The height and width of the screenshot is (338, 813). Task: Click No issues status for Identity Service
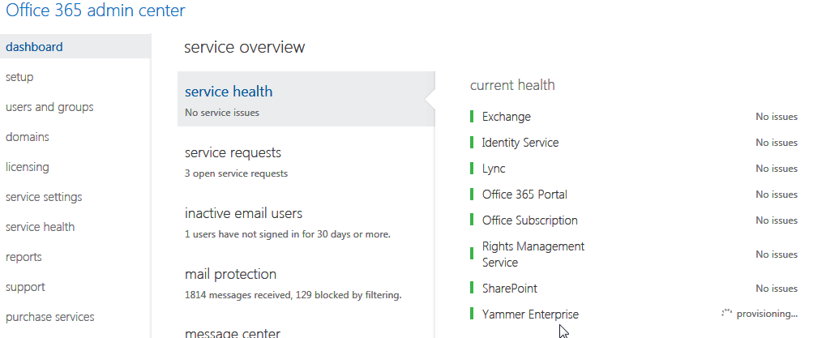click(x=776, y=143)
